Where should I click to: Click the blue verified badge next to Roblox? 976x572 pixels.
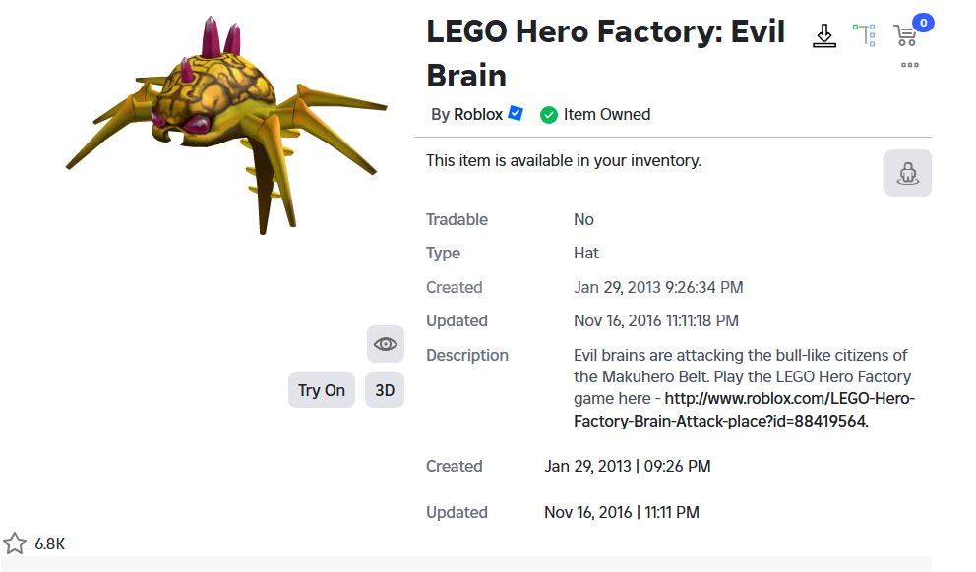(x=516, y=113)
